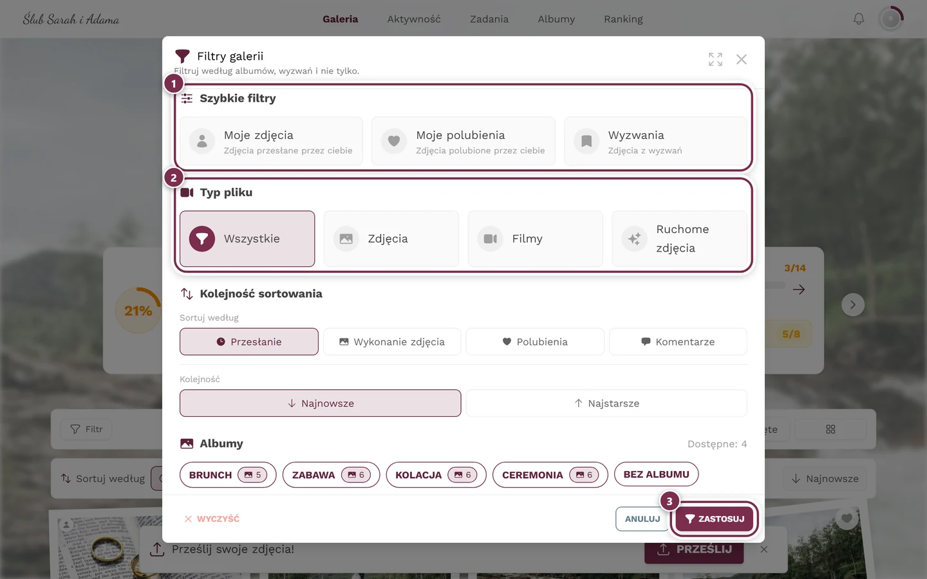Expand the filter dialog to fullscreen
The height and width of the screenshot is (579, 927).
(x=715, y=59)
